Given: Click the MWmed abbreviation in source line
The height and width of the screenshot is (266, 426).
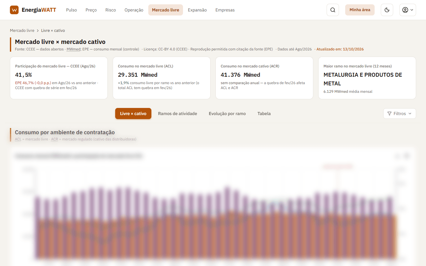Looking at the screenshot, I should point(74,49).
